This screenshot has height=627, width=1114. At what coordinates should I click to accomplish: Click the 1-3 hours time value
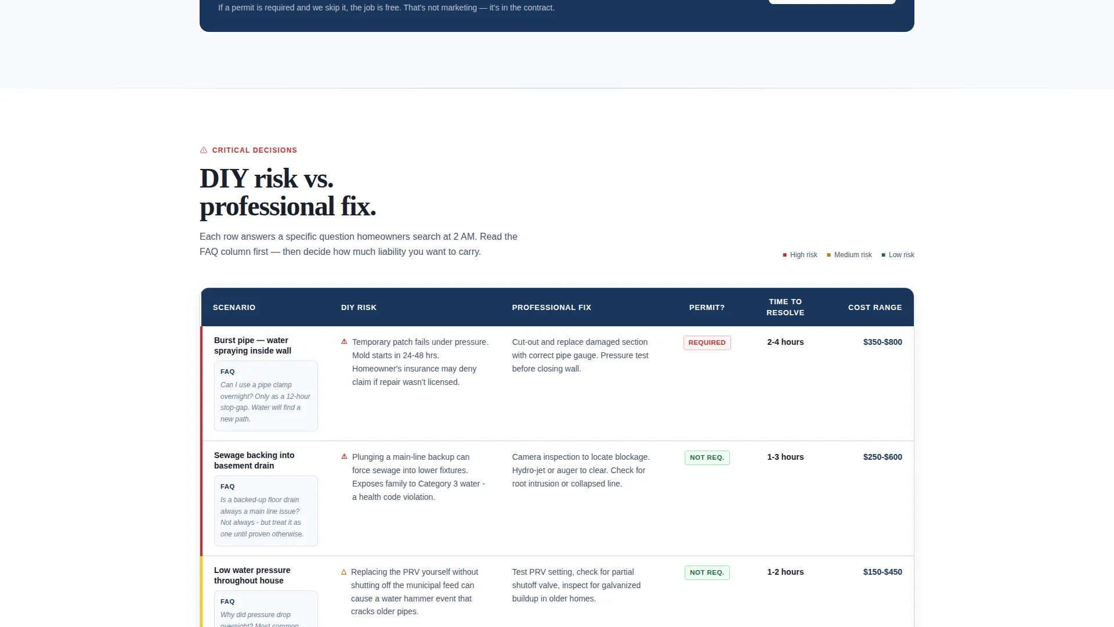click(x=785, y=457)
